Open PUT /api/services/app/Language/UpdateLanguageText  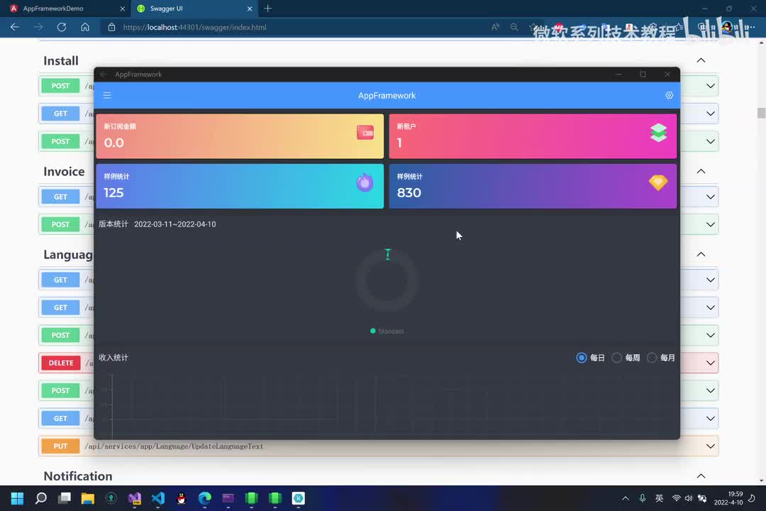[x=379, y=446]
